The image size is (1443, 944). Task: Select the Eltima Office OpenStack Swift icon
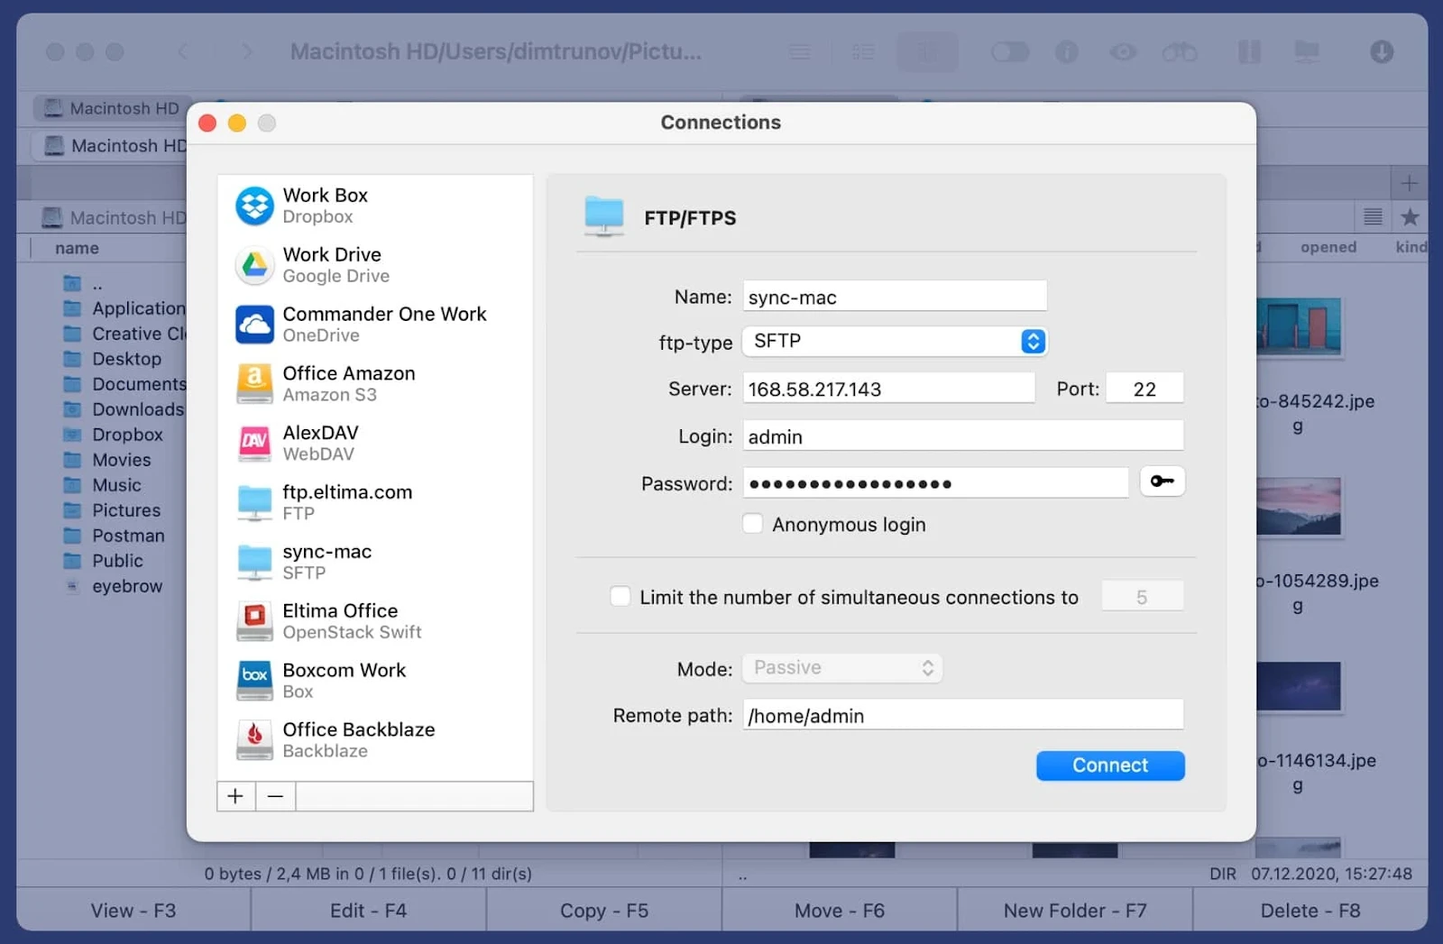254,621
